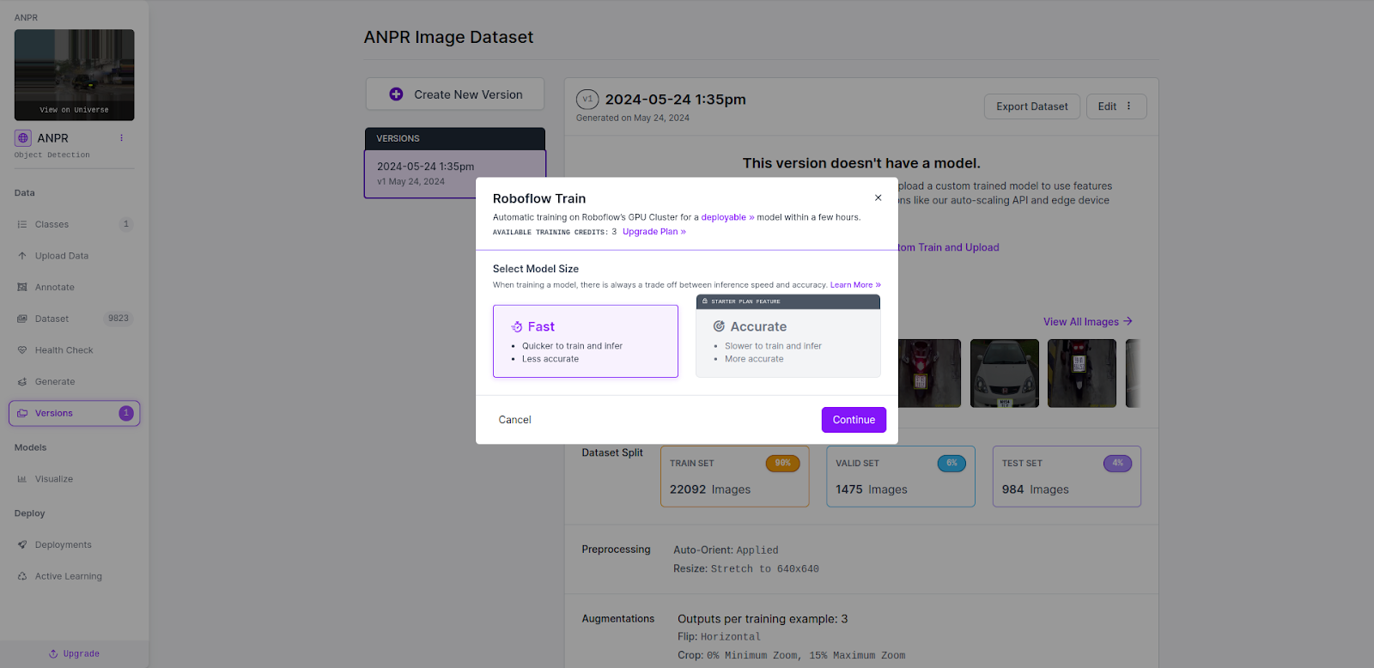This screenshot has width=1374, height=668.
Task: Click the Accurate target icon
Action: 720,326
